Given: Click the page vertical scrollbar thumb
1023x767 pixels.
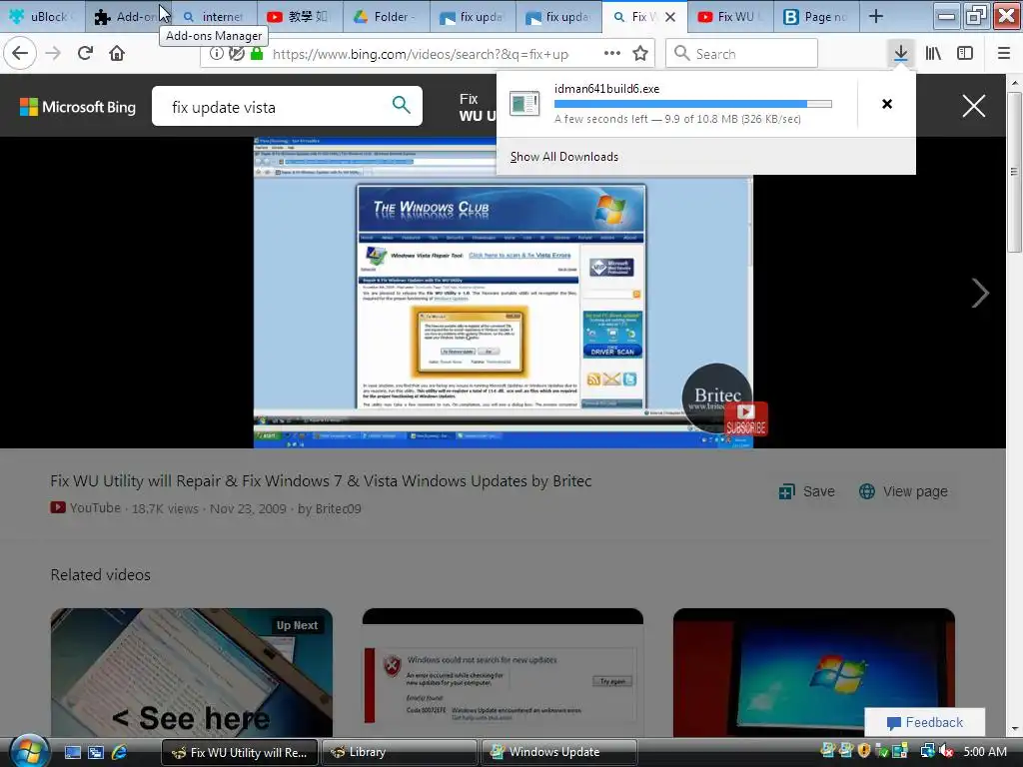Looking at the screenshot, I should pyautogui.click(x=1014, y=172).
